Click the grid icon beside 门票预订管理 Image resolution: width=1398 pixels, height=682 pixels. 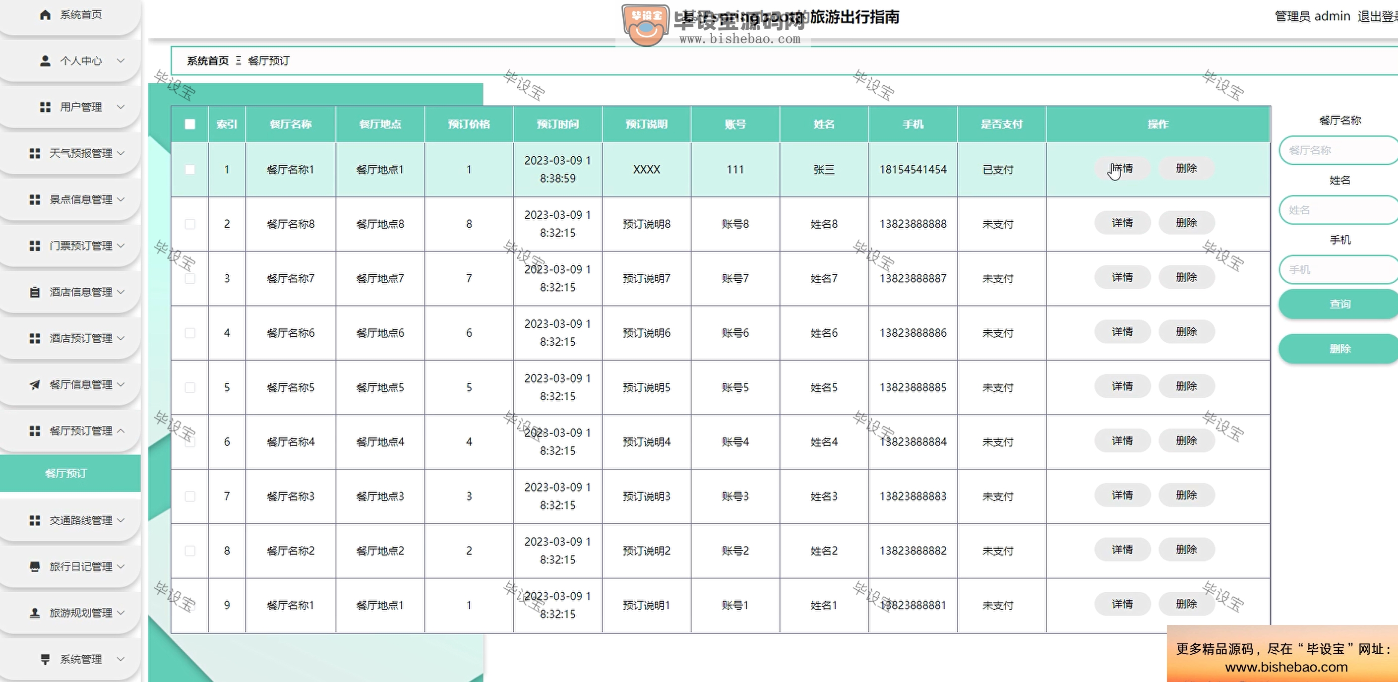pos(35,246)
